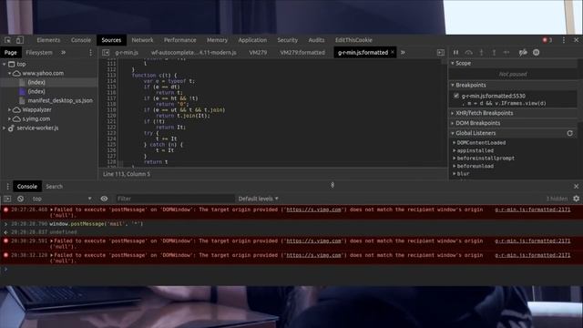Step out of current function
583x328 pixels.
click(494, 53)
